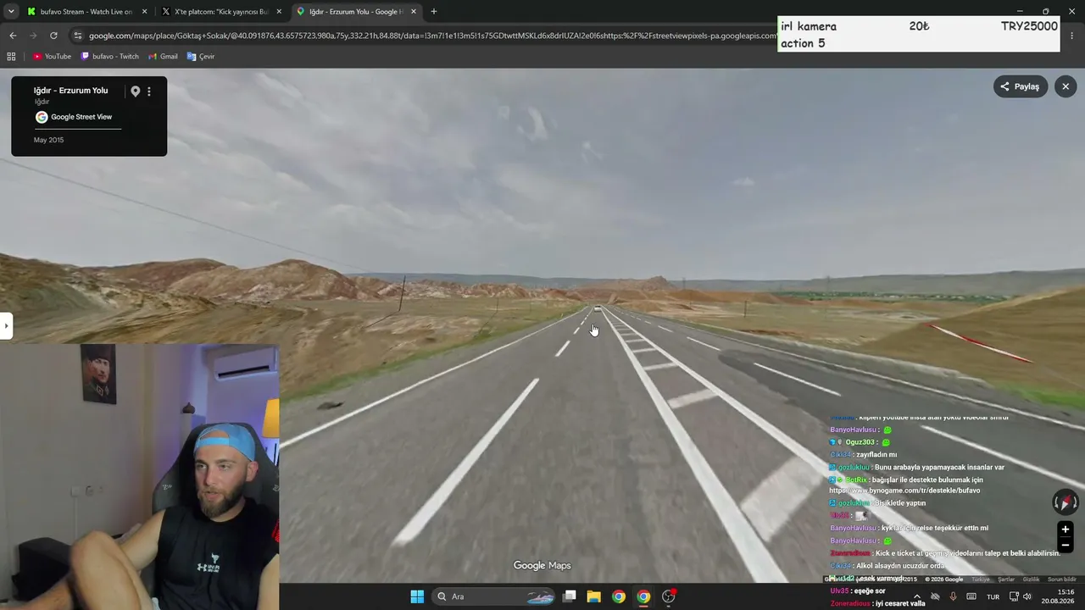Go forward in browser history
The height and width of the screenshot is (610, 1085).
tap(33, 36)
